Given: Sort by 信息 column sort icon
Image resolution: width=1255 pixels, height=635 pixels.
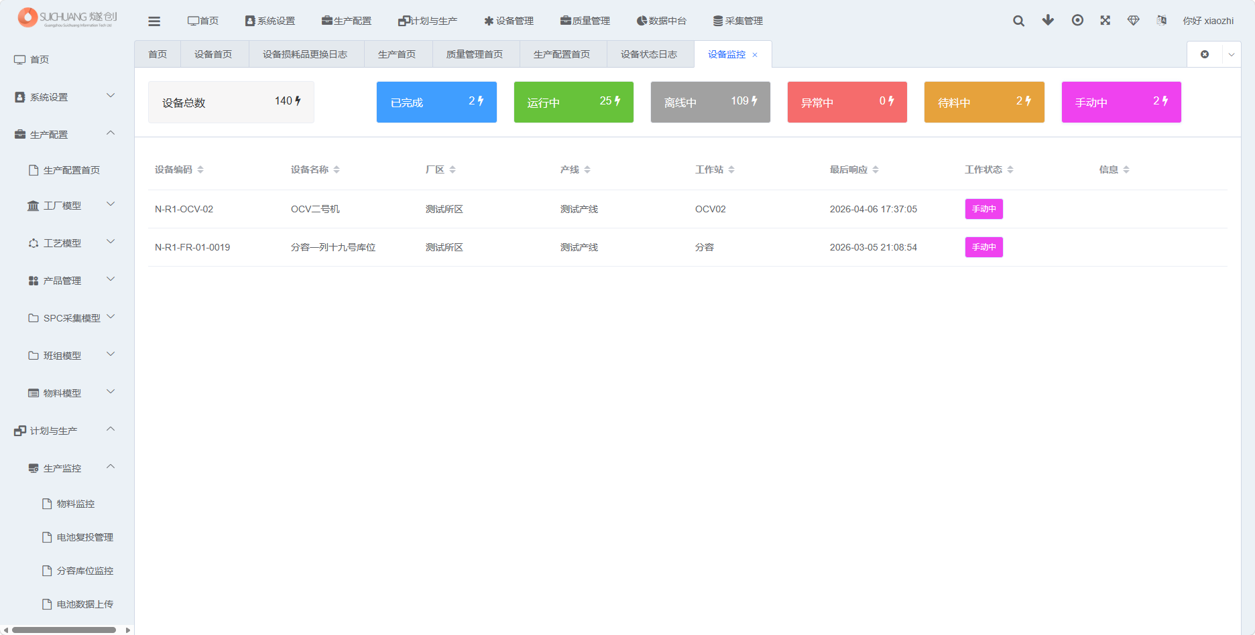Looking at the screenshot, I should coord(1126,169).
